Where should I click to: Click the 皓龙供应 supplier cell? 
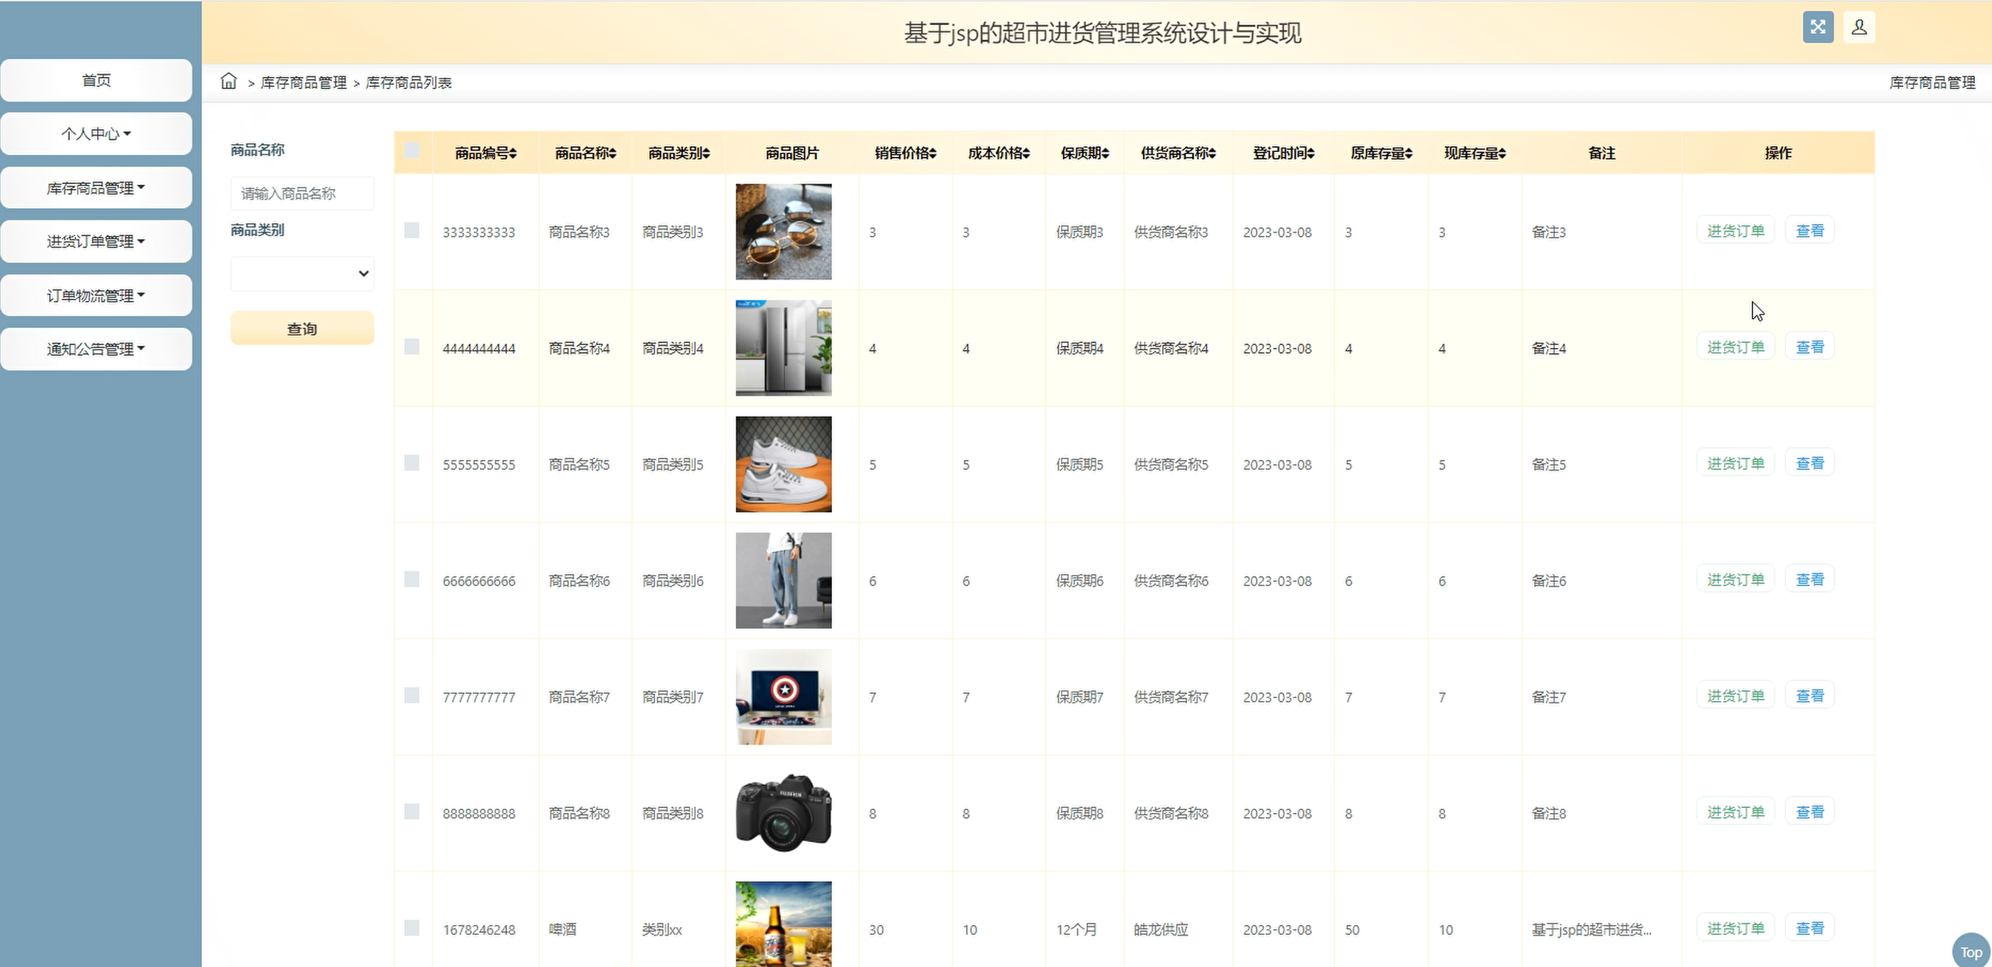pos(1161,929)
